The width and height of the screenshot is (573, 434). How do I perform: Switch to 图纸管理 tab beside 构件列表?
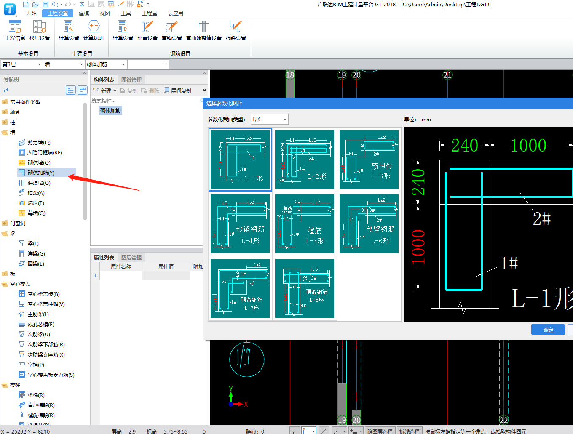tap(131, 80)
